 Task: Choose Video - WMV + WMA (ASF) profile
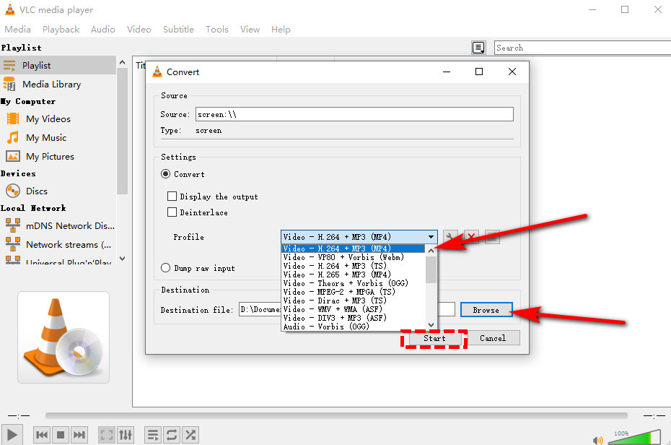pos(354,308)
